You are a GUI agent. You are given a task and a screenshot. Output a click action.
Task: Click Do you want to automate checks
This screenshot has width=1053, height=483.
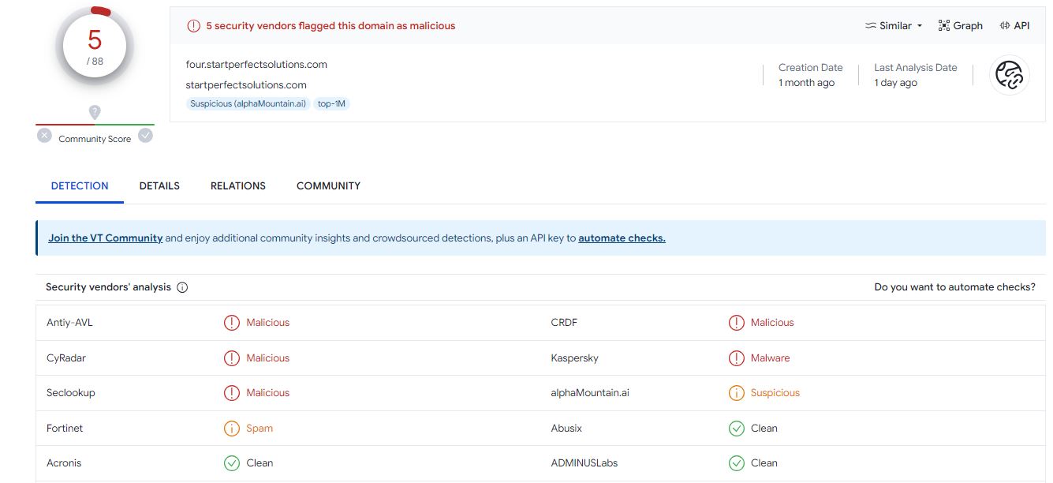(955, 287)
